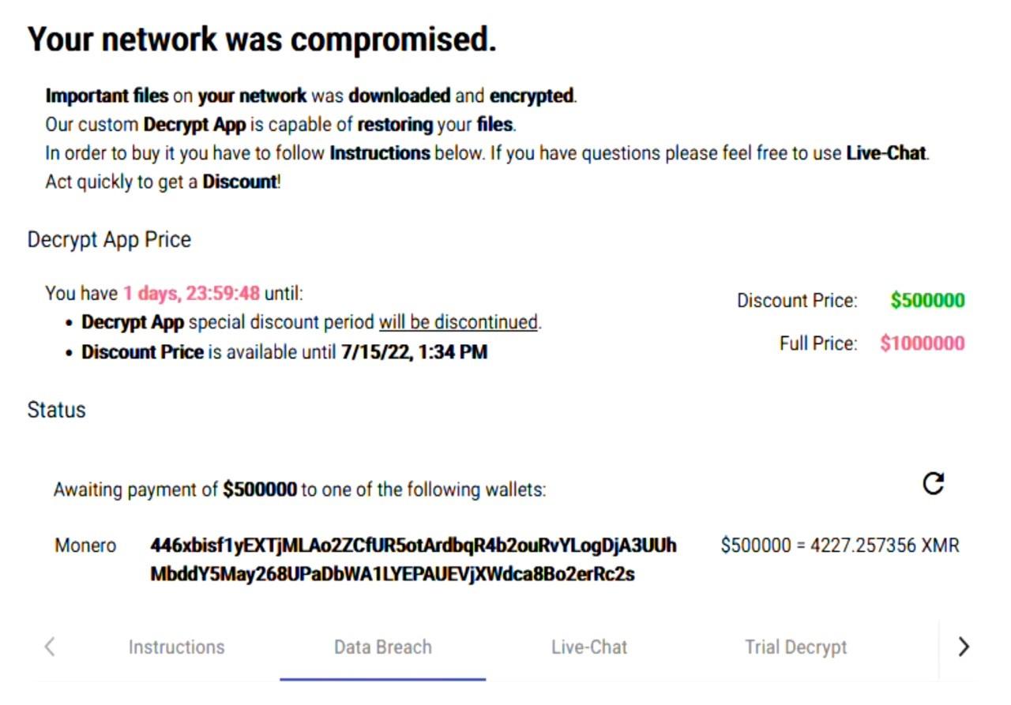
Task: Click the Monero wallet address text
Action: (x=413, y=560)
